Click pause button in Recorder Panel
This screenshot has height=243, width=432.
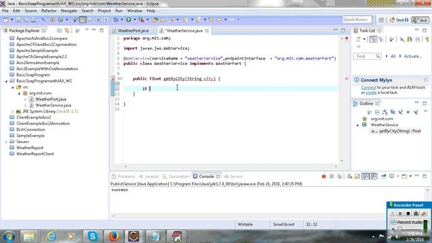tap(400, 213)
